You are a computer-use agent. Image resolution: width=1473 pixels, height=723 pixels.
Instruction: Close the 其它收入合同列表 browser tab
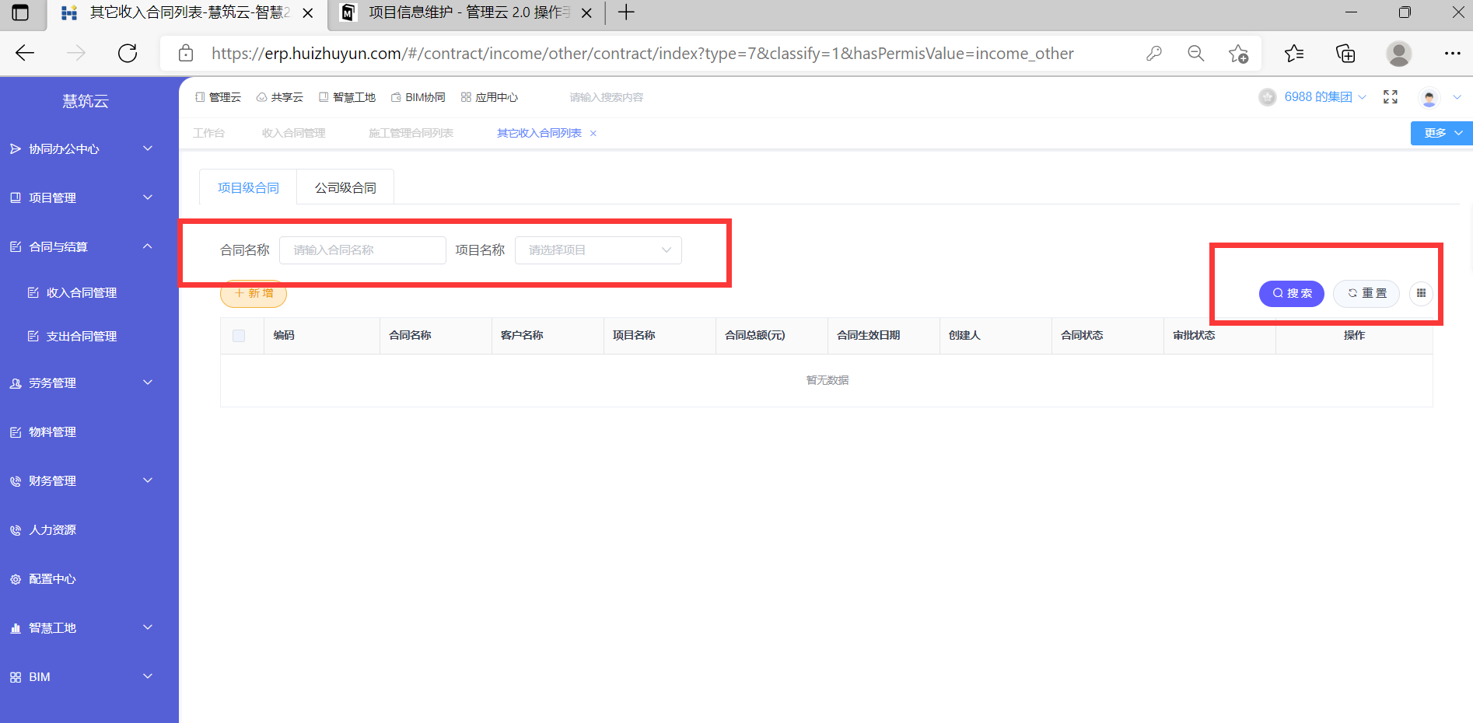pos(308,12)
